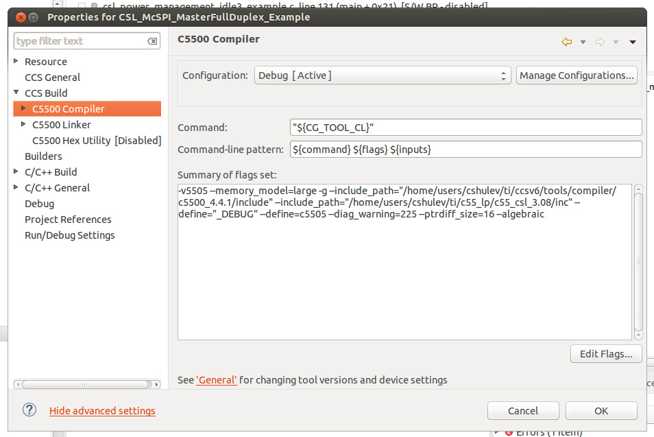Click the Command-line pattern field

[465, 150]
